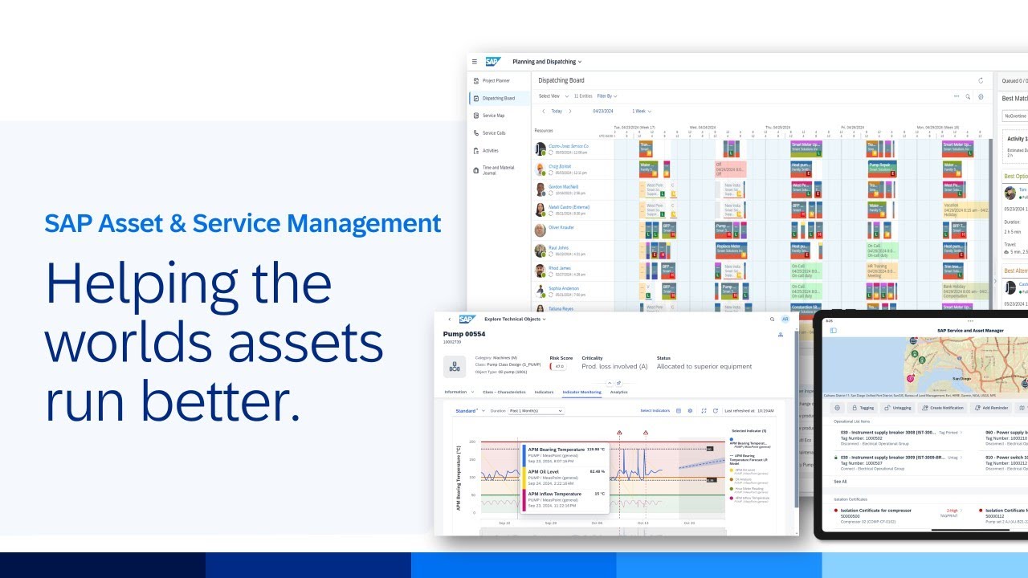This screenshot has width=1028, height=578.
Task: Click the Activities clipboard icon
Action: [x=476, y=150]
